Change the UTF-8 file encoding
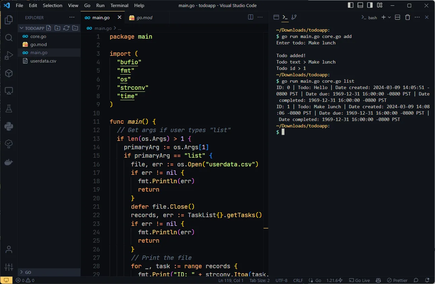435x284 pixels. (281, 280)
